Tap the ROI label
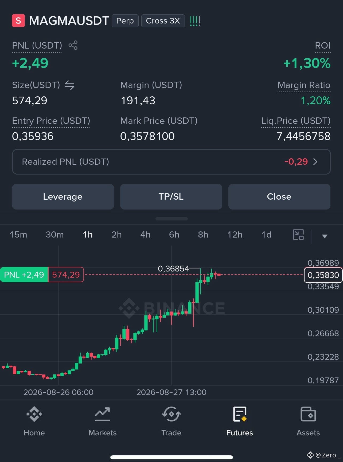This screenshot has width=343, height=462. pos(323,46)
